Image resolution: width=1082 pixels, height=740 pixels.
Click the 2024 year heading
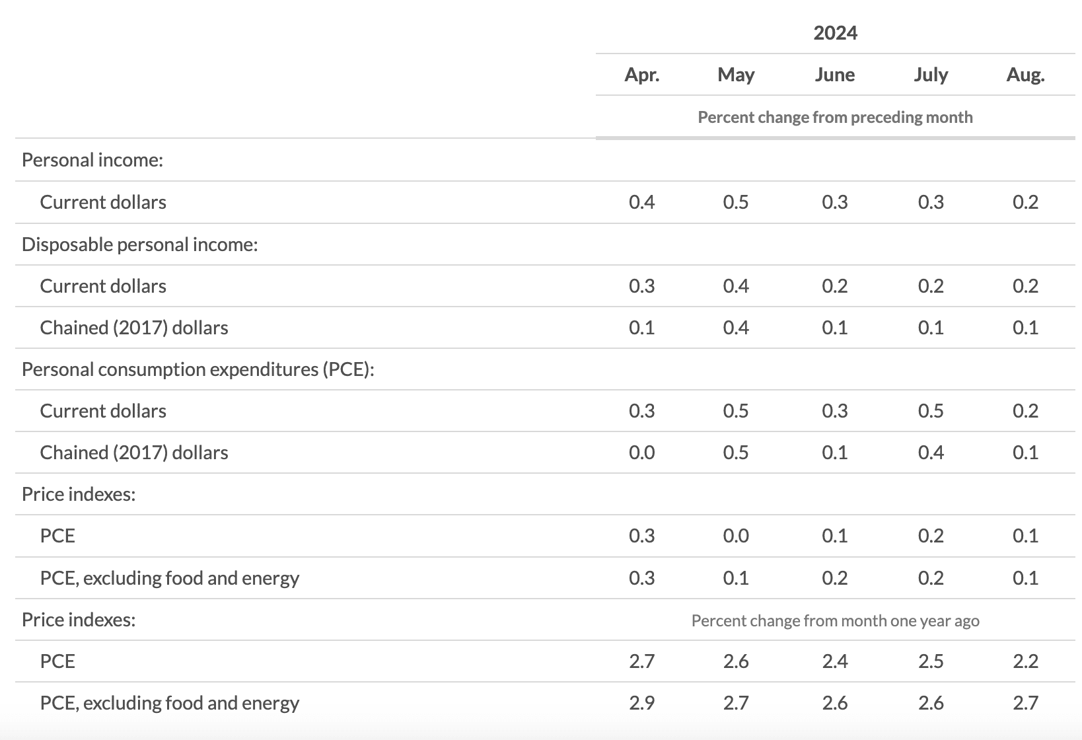pyautogui.click(x=835, y=33)
